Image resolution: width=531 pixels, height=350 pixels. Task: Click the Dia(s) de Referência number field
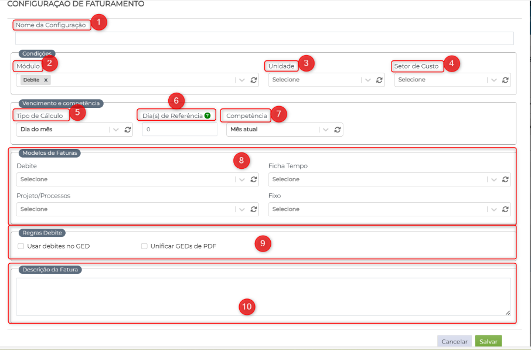[x=180, y=130]
